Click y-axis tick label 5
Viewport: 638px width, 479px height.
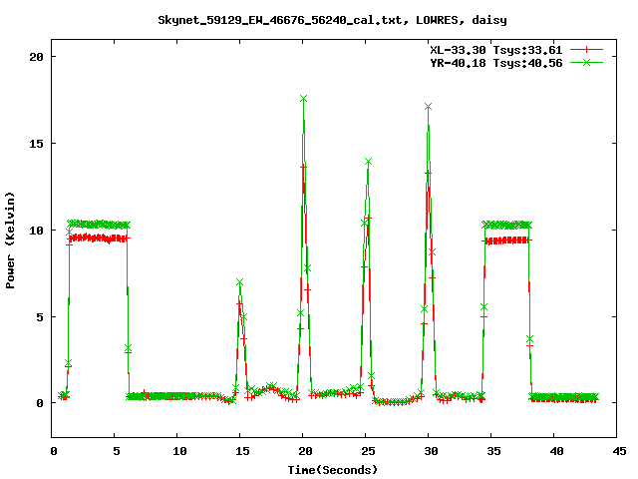[40, 317]
